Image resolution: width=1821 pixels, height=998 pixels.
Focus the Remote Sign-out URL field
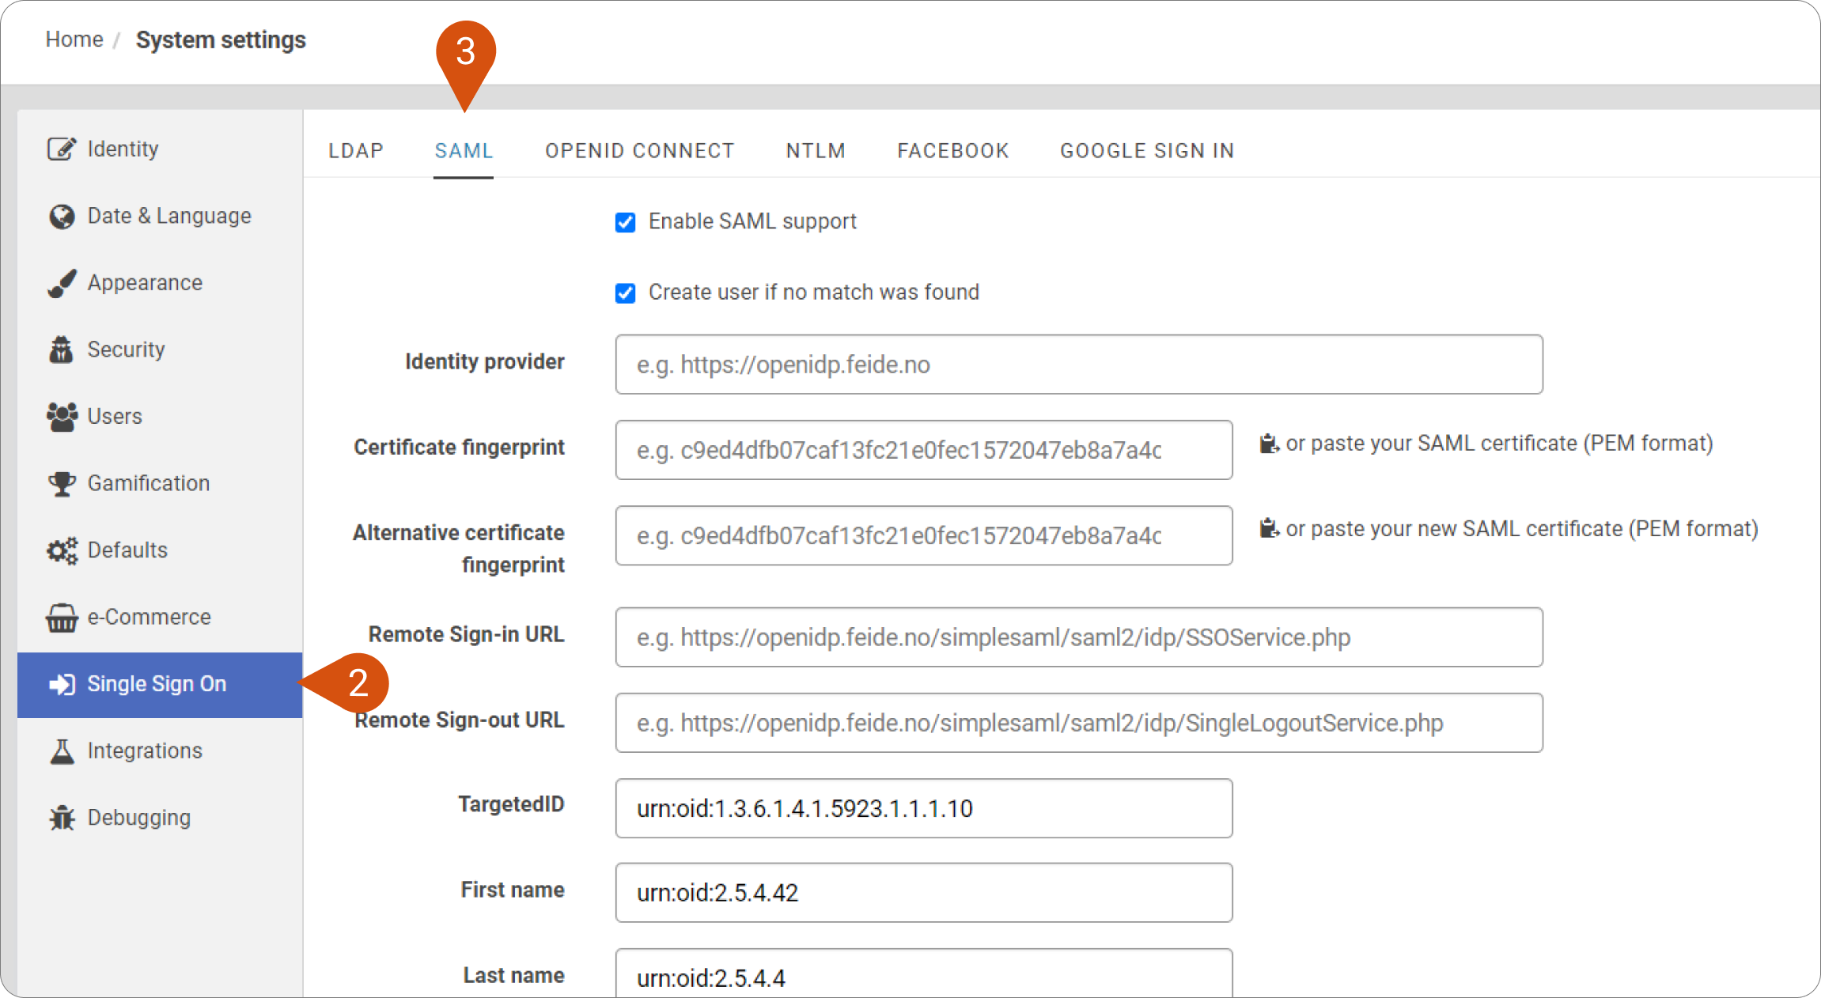pyautogui.click(x=1079, y=723)
